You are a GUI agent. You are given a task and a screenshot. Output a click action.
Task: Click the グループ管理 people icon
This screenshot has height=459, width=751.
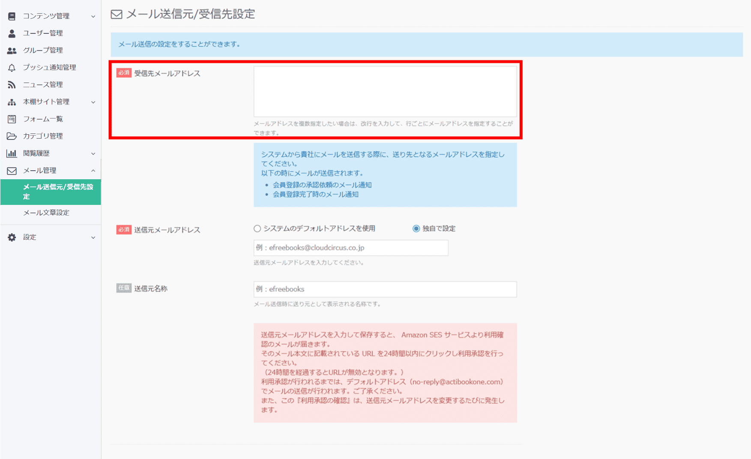[11, 50]
